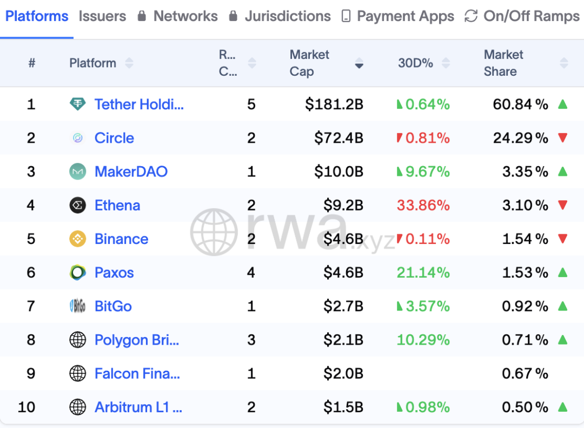The image size is (584, 428).
Task: Sort by Market Cap column arrow
Action: pos(359,64)
